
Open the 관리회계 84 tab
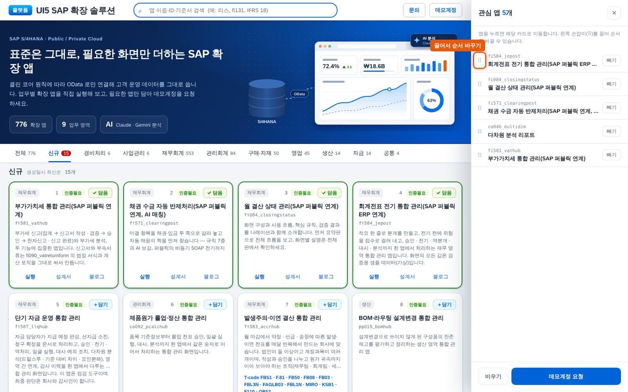(221, 153)
